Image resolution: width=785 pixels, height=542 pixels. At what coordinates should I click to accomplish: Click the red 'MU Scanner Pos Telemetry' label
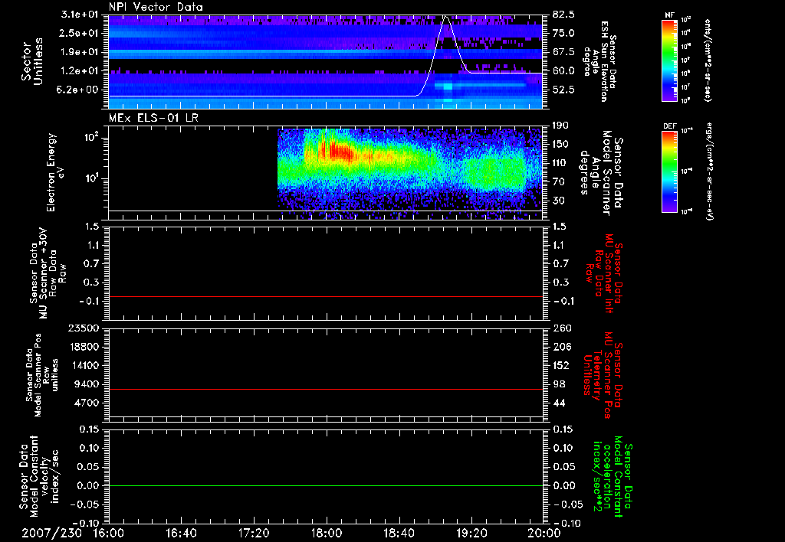(x=603, y=375)
